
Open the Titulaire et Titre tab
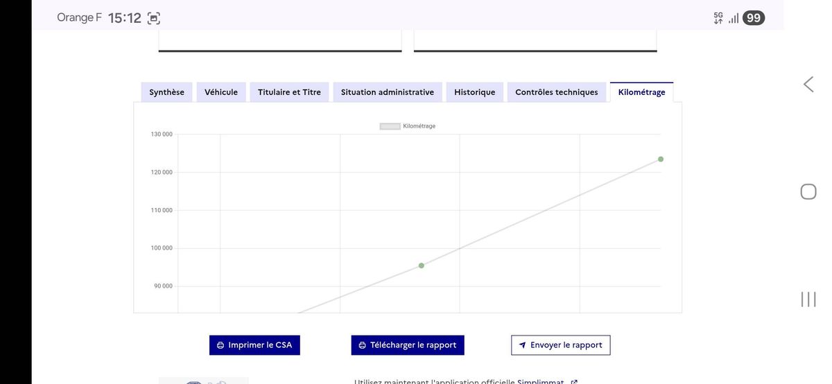tap(289, 92)
